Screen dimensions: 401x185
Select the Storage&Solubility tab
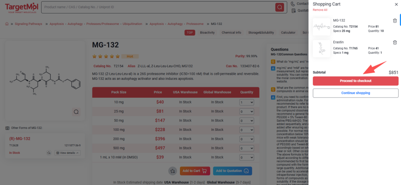click(x=261, y=32)
